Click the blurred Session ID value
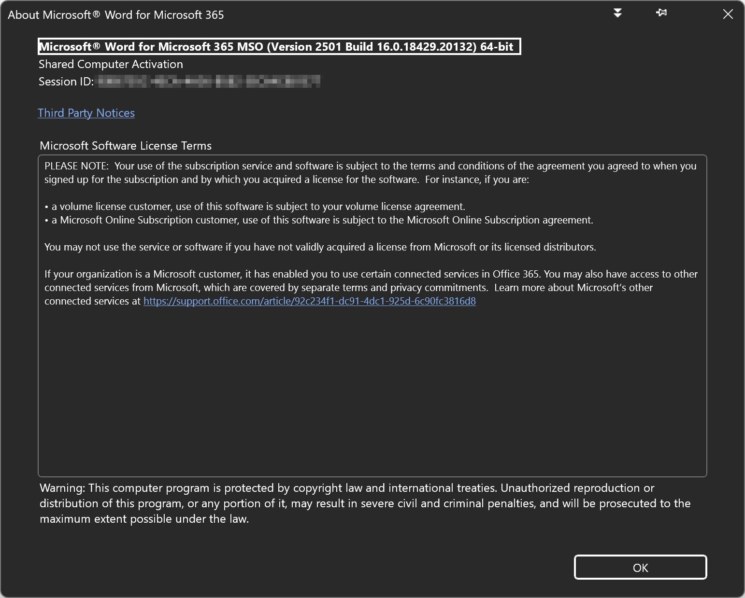745x598 pixels. coord(209,81)
